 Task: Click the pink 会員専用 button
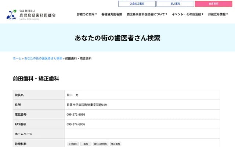213,4
